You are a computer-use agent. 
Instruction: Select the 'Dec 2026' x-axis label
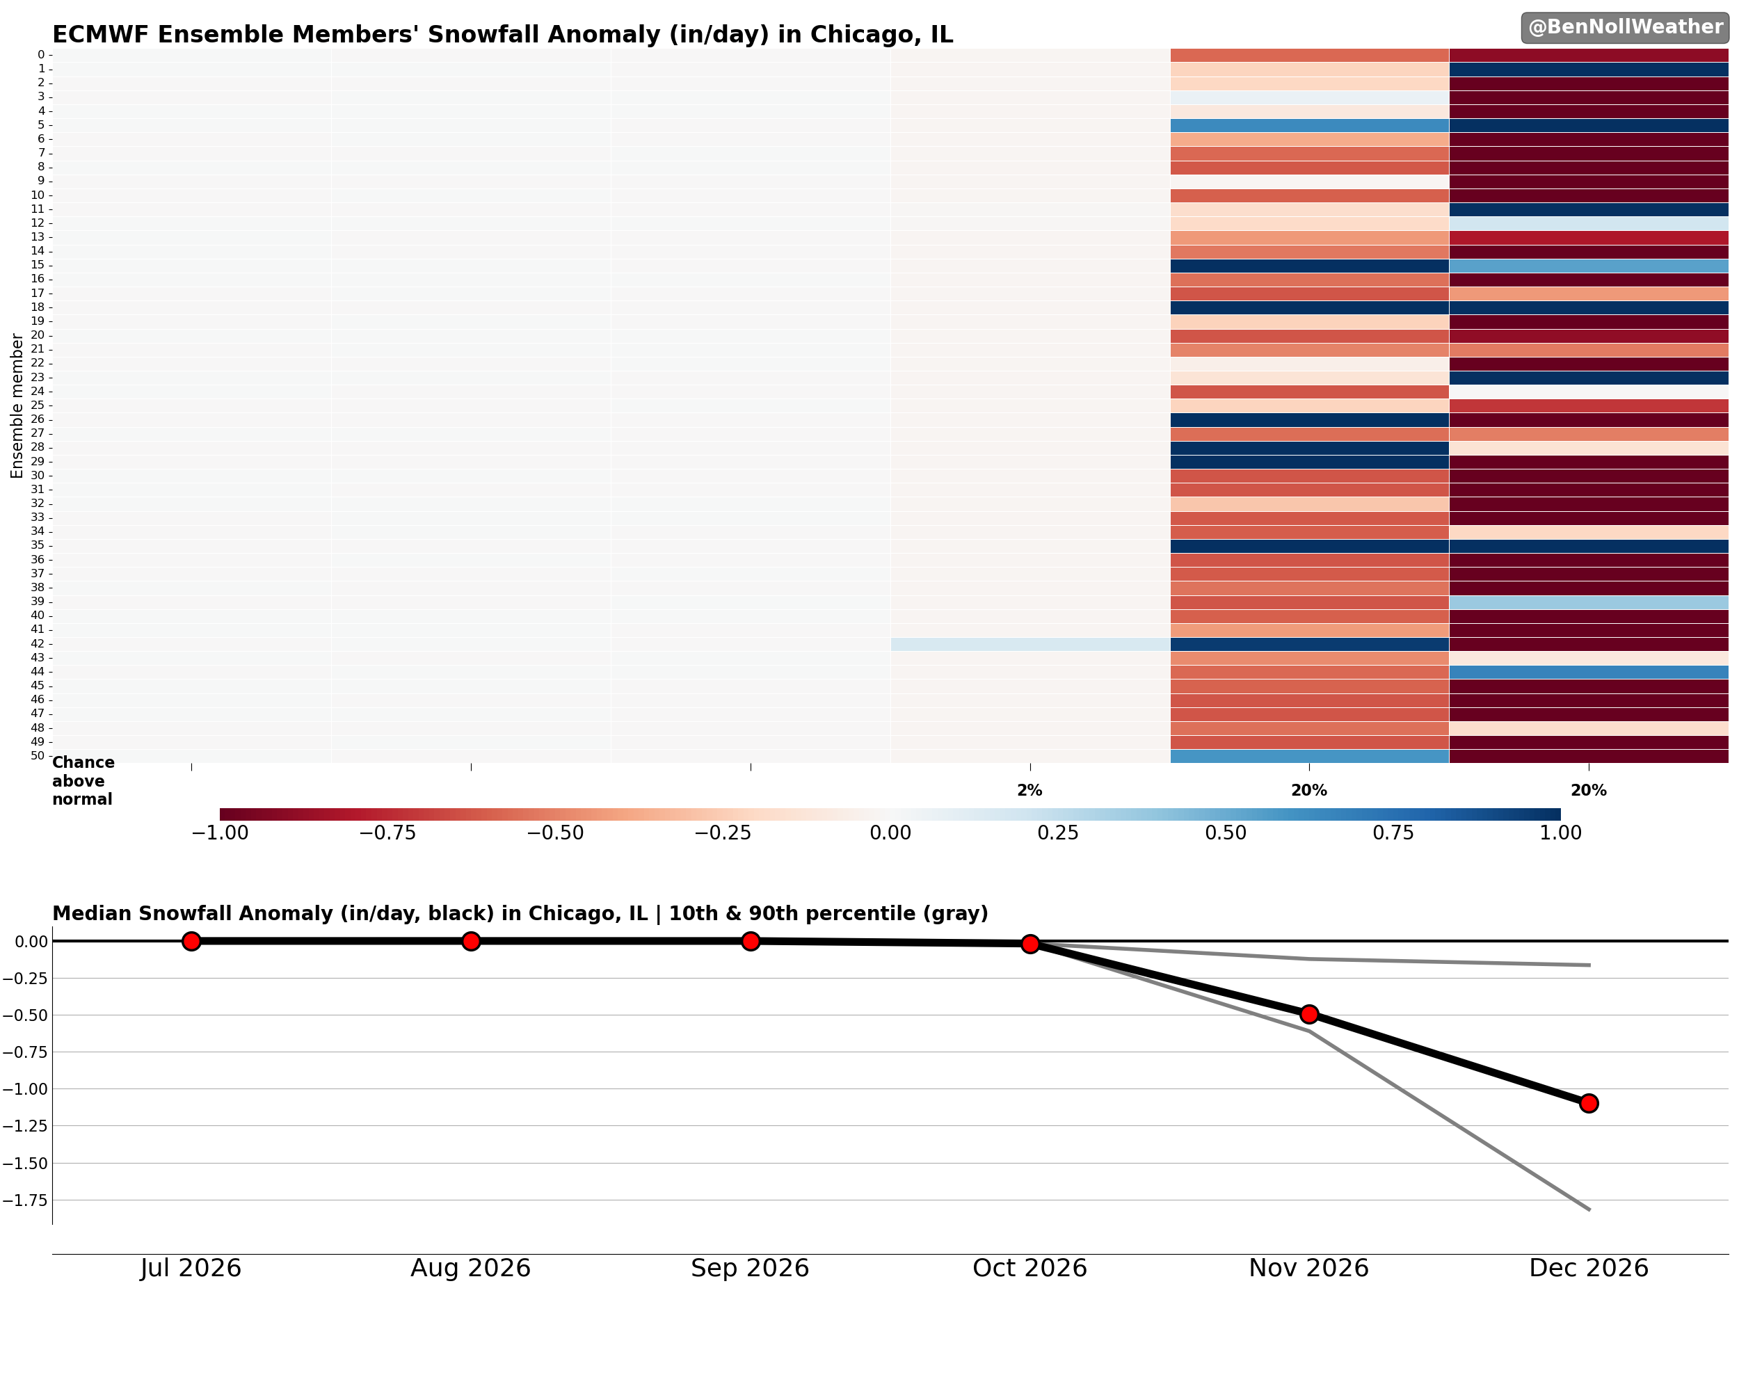(x=1589, y=1269)
